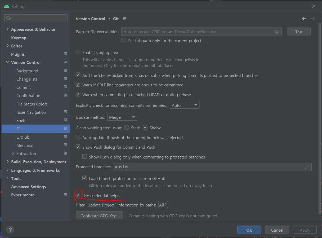Click the Test button for Git executable
Screen dimensions: 322x238
click(299, 32)
